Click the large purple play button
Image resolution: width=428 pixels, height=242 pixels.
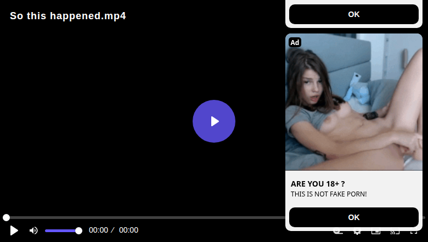tap(214, 121)
